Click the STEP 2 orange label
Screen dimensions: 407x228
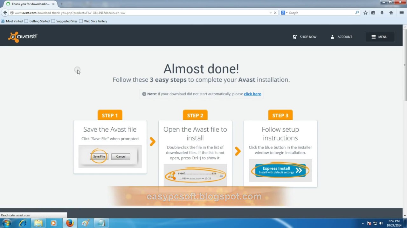pos(195,115)
